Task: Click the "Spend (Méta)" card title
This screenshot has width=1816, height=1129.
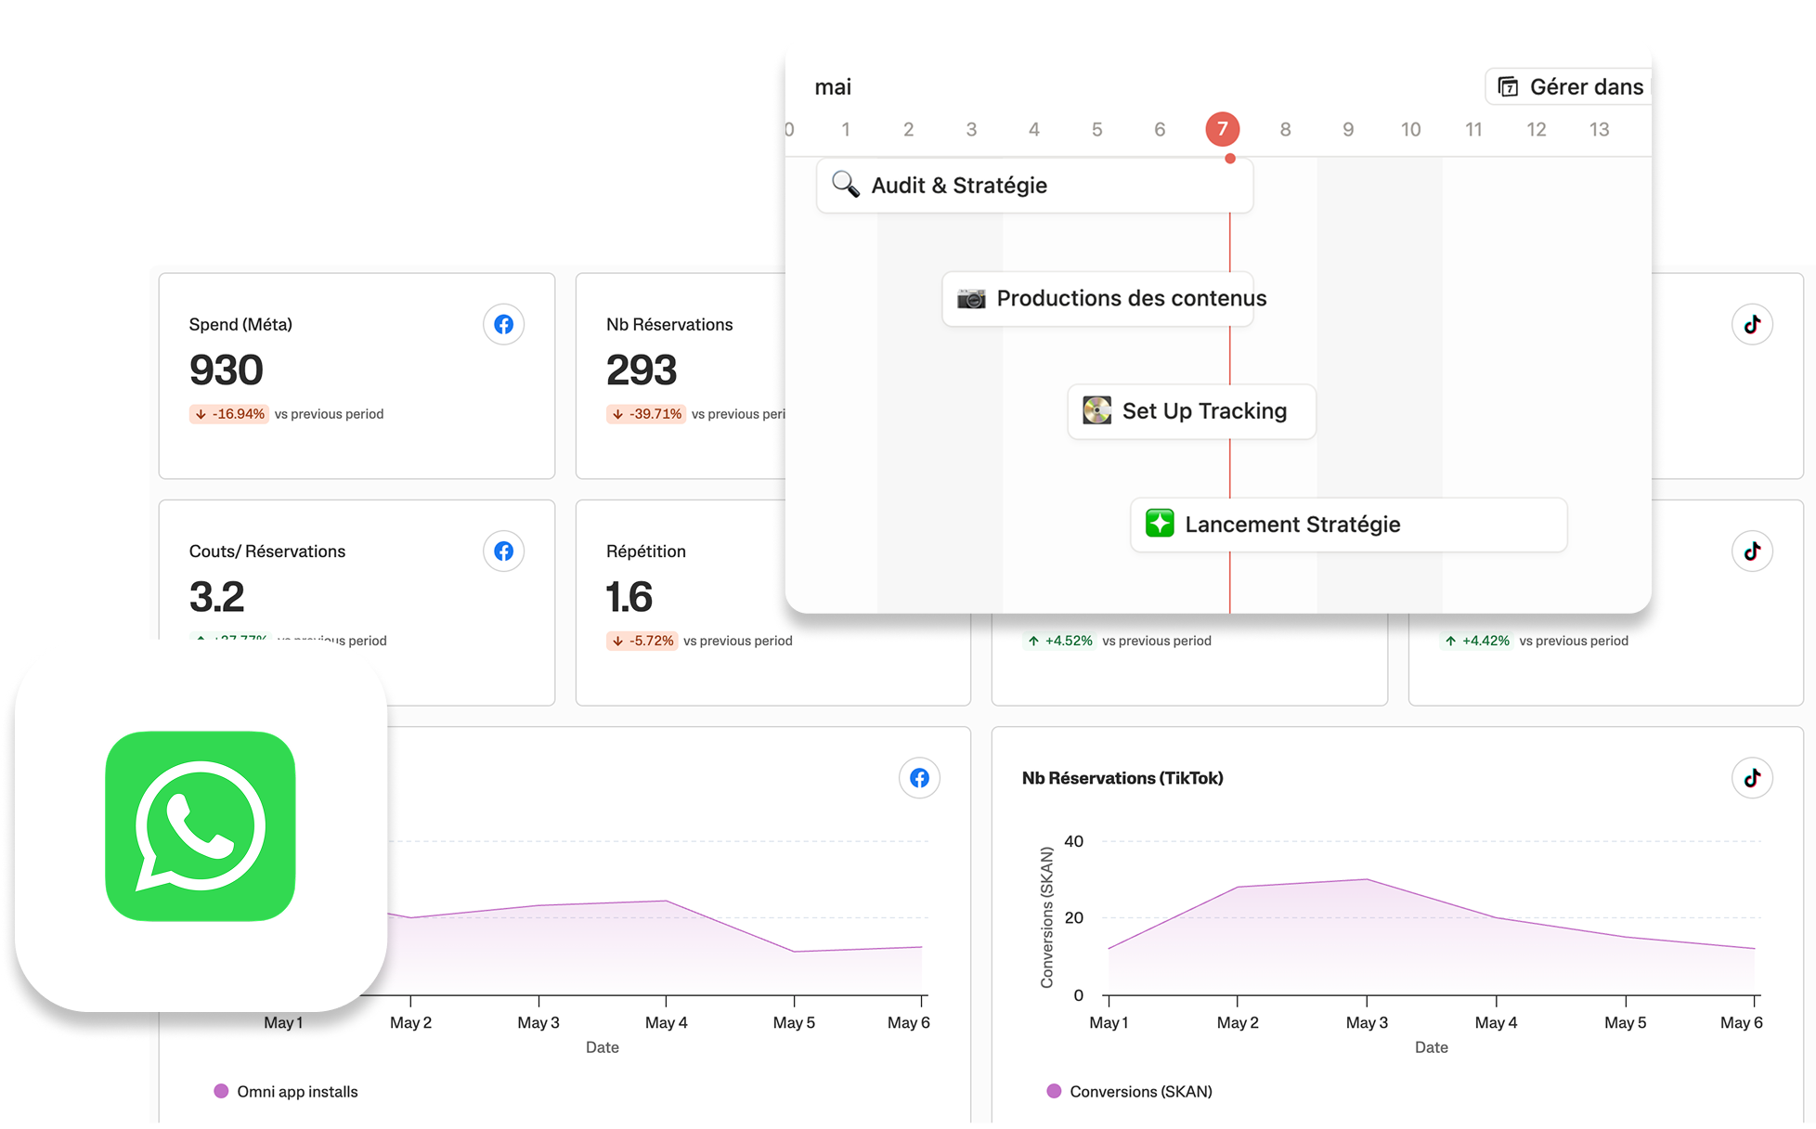Action: pos(240,325)
